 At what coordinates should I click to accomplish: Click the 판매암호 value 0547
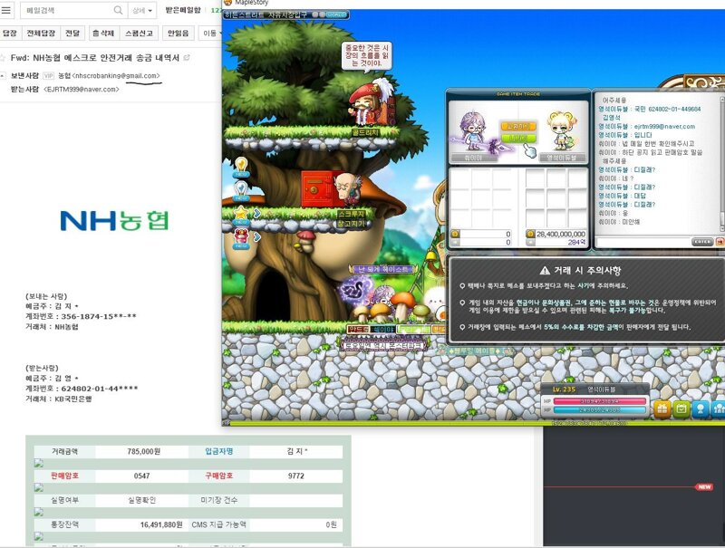click(x=141, y=476)
